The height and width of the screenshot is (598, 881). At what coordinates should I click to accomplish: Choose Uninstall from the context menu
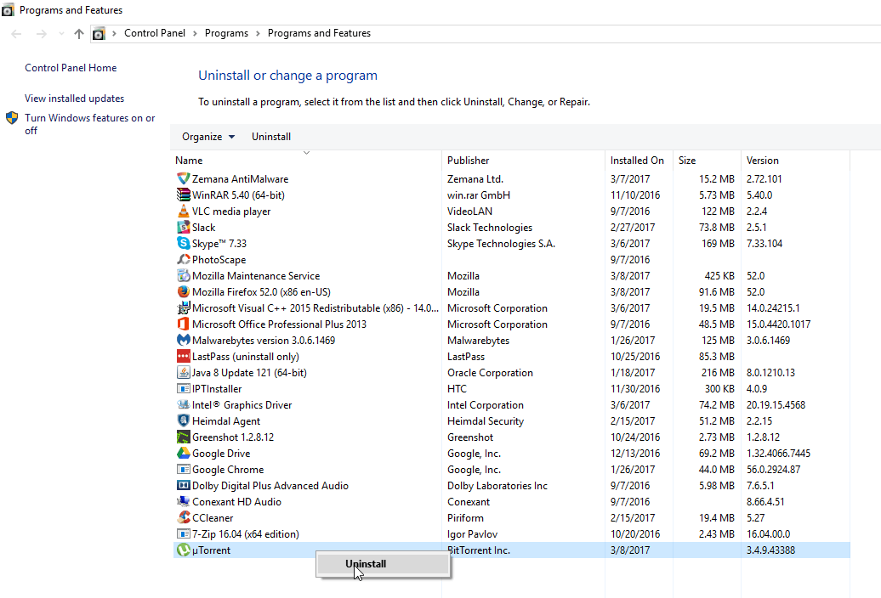pos(384,564)
